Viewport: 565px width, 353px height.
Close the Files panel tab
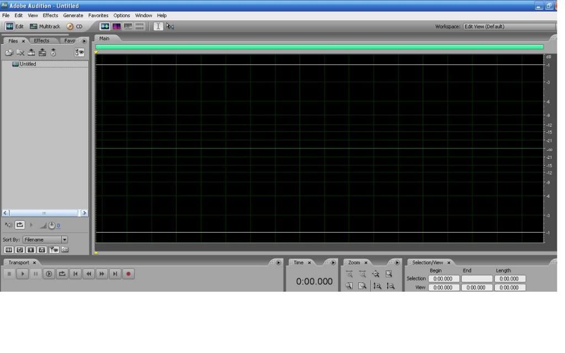(x=23, y=41)
